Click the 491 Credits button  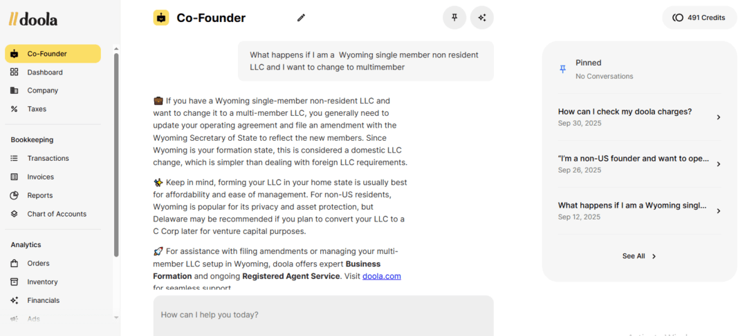point(699,18)
